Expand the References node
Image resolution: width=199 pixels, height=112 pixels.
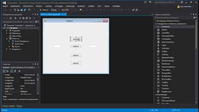pyautogui.click(x=7, y=33)
